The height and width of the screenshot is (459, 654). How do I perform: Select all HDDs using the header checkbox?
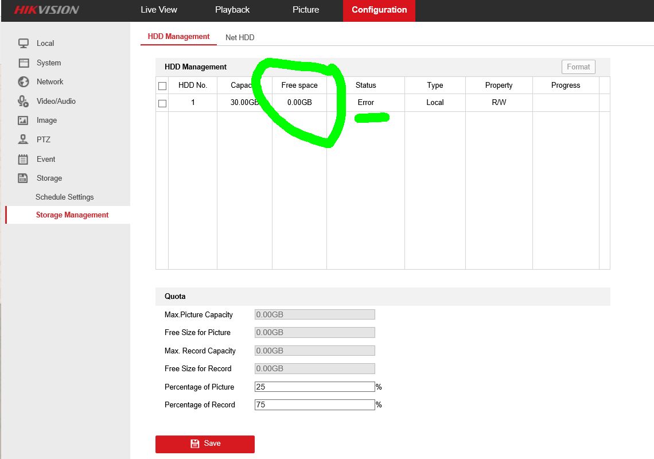click(162, 84)
